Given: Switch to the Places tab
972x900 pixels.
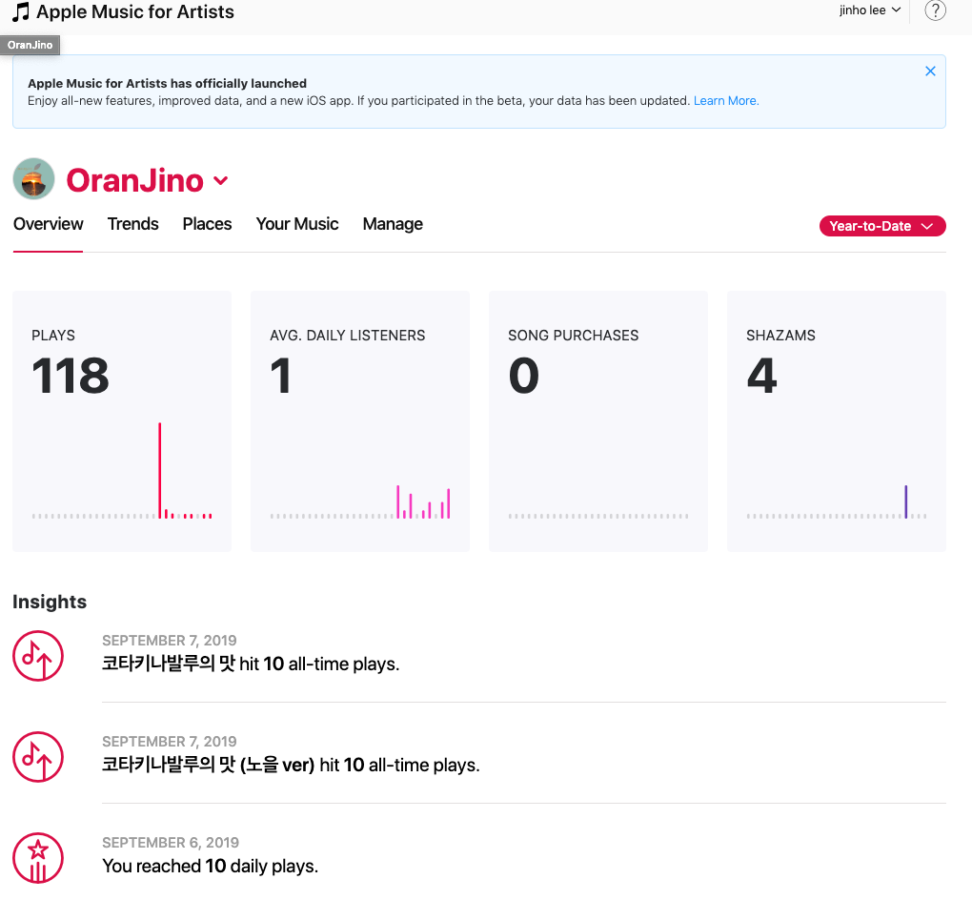Looking at the screenshot, I should click(x=207, y=224).
